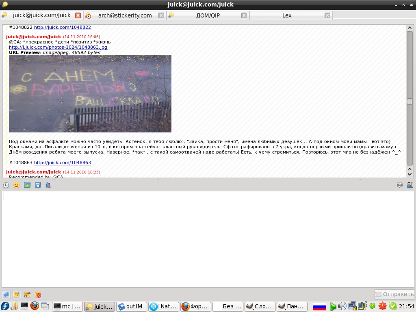Click into the message input field
Screen dimensions: 416x312
[208, 239]
